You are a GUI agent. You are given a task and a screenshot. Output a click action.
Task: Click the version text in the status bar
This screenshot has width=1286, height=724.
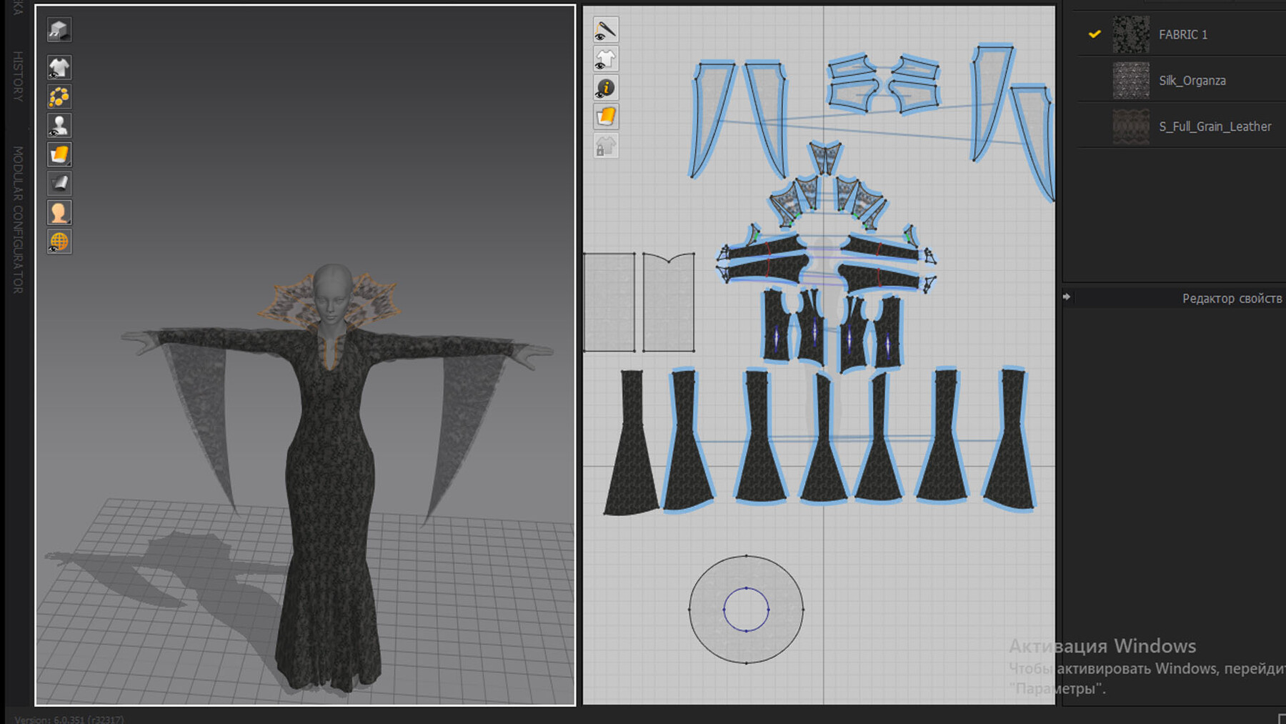point(69,719)
